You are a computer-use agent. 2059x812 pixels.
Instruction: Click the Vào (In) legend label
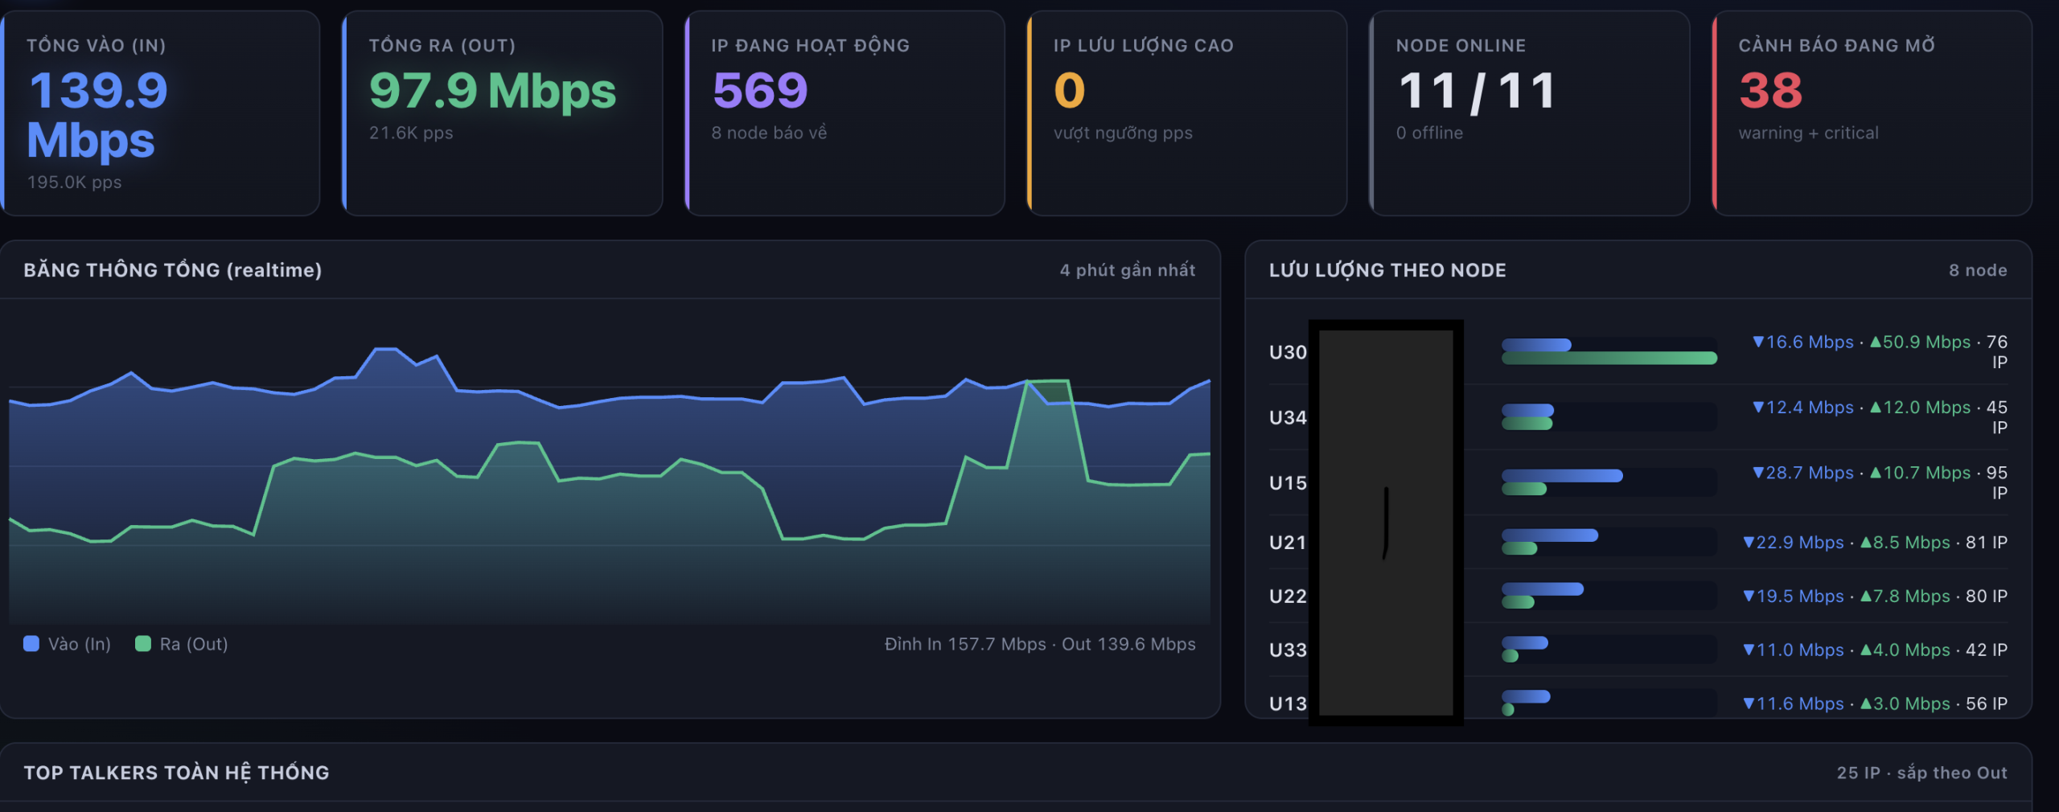tap(80, 644)
